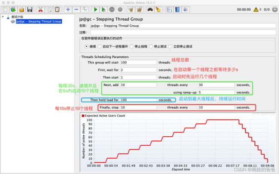Click the jp@gc Stepping Thread Group heading
The image size is (279, 174).
point(111,19)
